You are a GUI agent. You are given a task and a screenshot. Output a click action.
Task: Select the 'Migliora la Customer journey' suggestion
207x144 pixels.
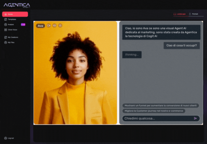click(154, 111)
